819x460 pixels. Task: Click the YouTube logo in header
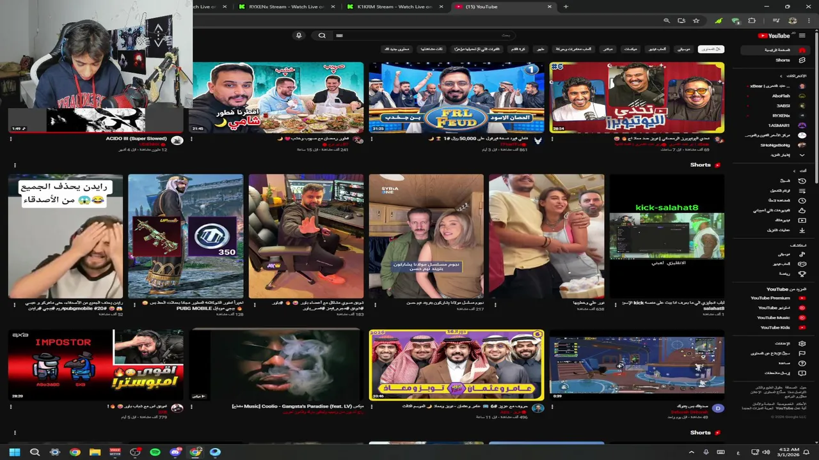click(774, 36)
